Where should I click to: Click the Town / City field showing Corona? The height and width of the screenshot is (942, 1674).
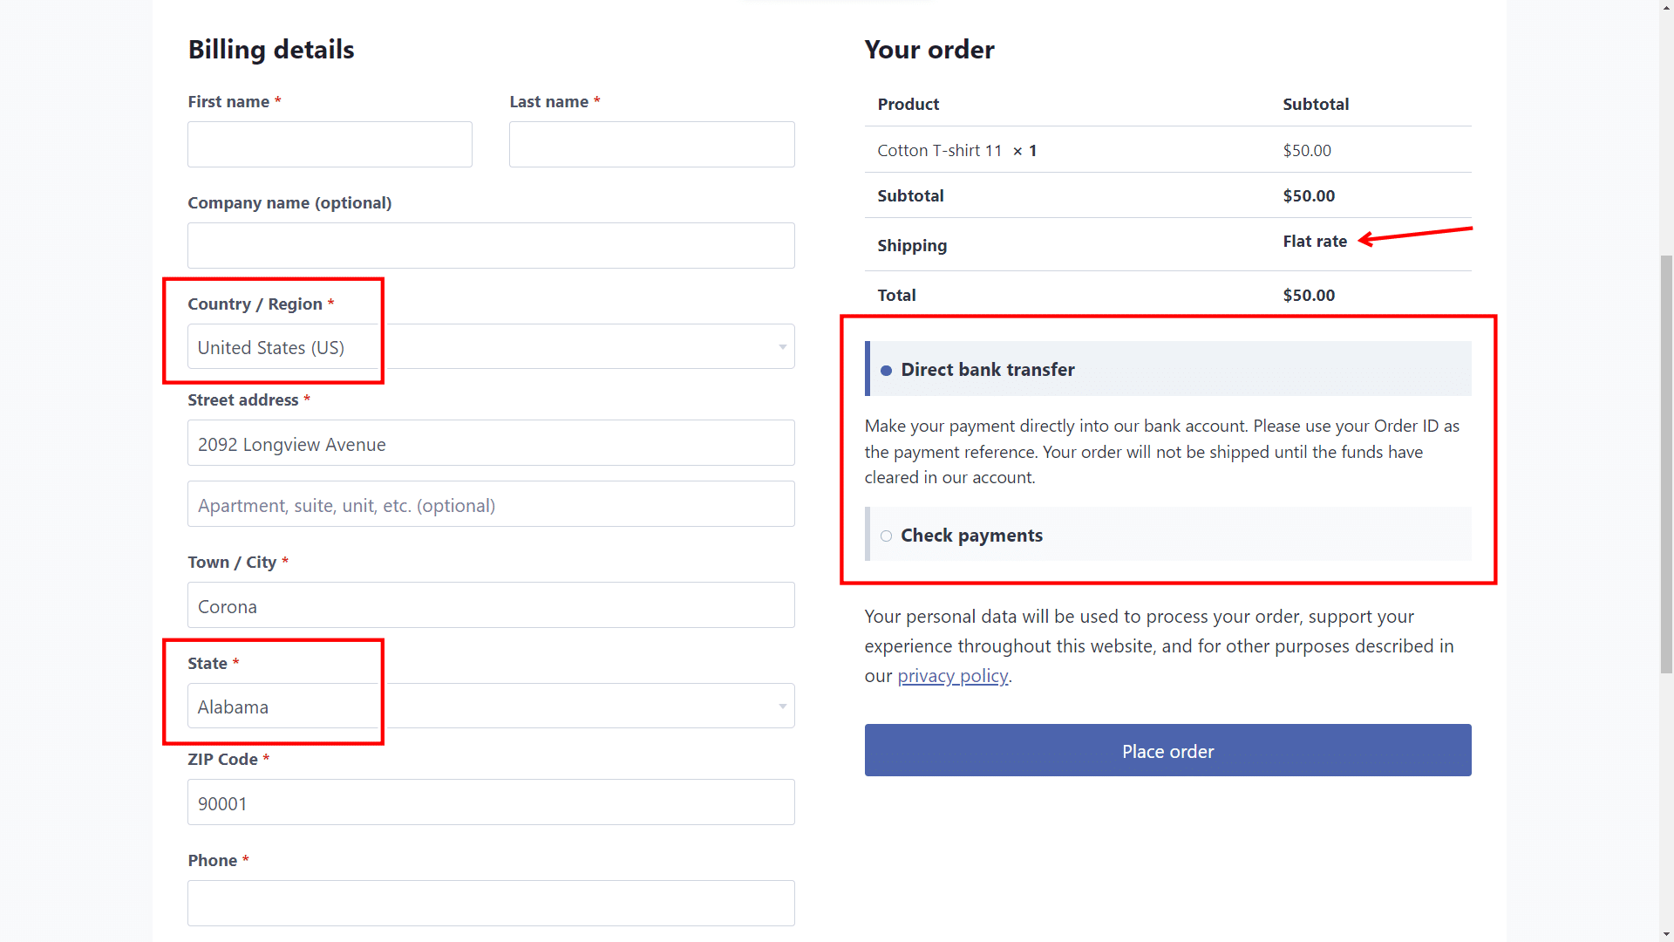point(491,604)
